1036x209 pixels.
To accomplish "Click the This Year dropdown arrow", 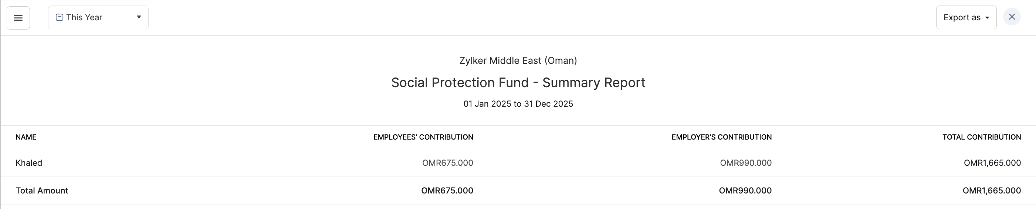I will [139, 17].
